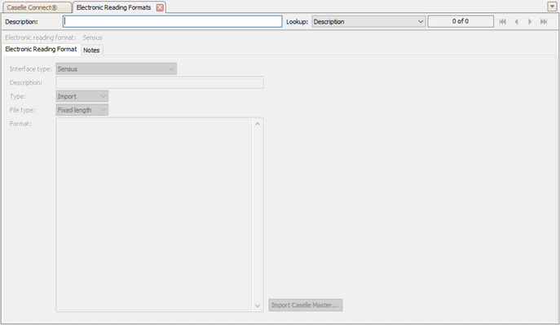Open the tab list dropdown arrow

click(x=552, y=7)
